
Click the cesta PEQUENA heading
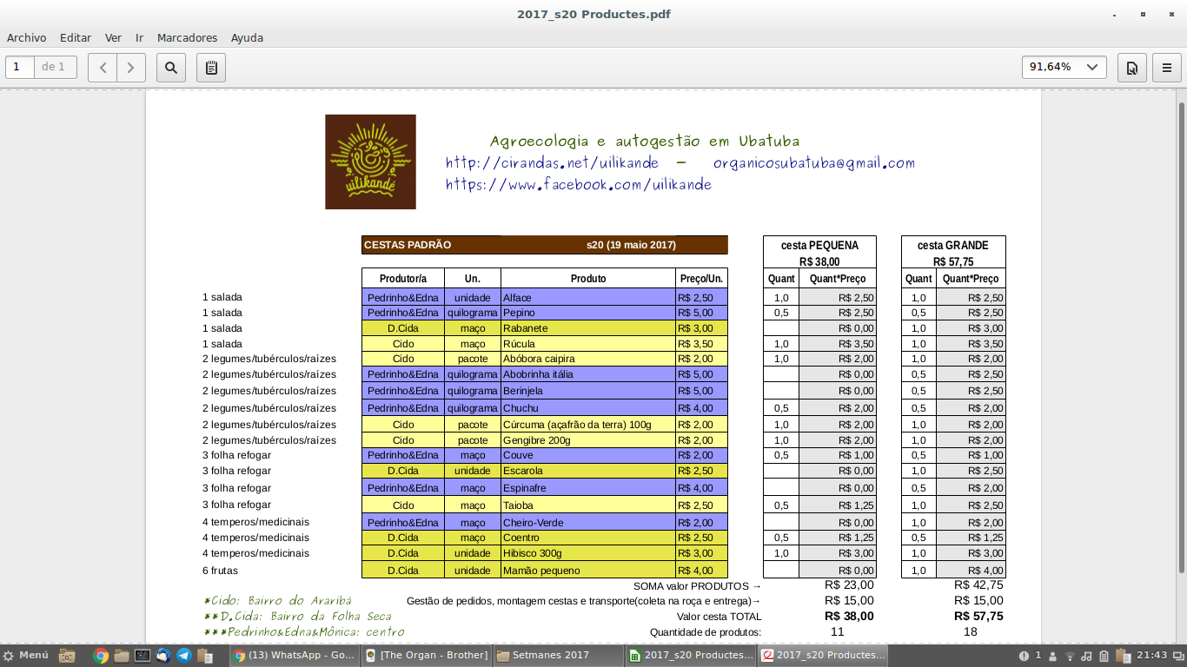(819, 246)
